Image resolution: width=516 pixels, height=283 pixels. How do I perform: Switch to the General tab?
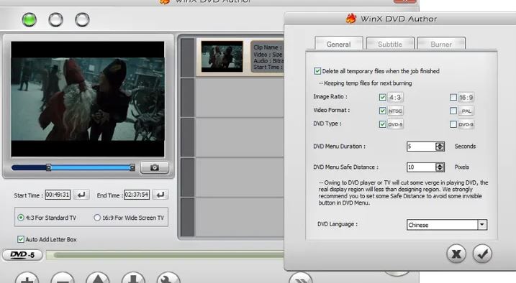[x=339, y=44]
